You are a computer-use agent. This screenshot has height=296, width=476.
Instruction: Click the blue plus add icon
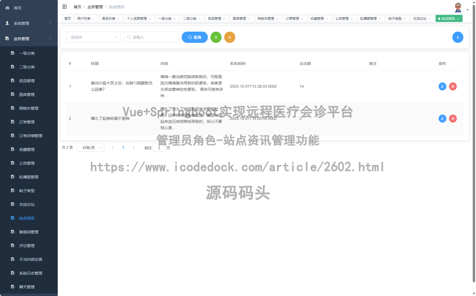458,37
